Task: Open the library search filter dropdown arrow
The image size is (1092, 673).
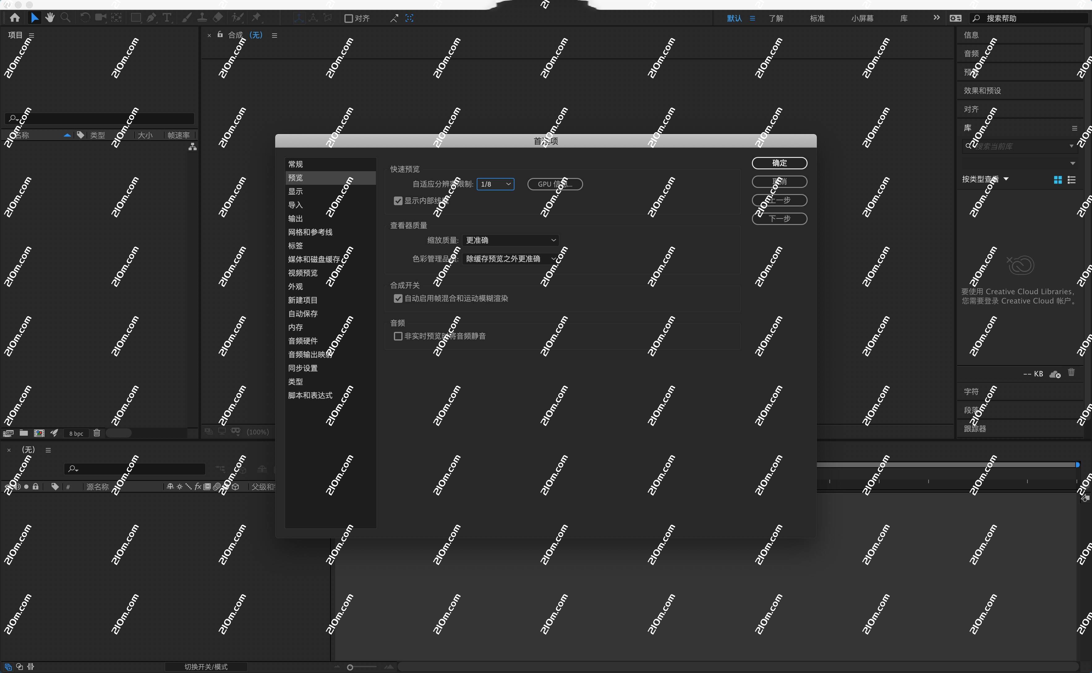Action: (x=1071, y=146)
